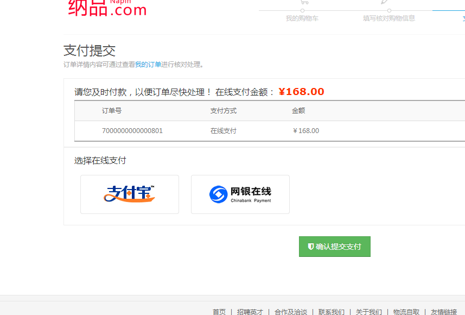Open the 我的订单 link
The width and height of the screenshot is (465, 315).
click(x=148, y=65)
